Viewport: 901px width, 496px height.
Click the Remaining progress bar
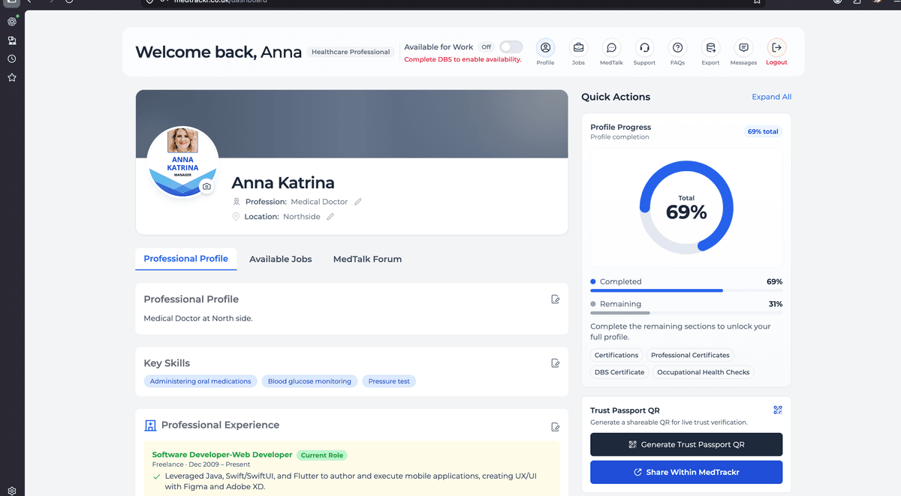point(686,313)
